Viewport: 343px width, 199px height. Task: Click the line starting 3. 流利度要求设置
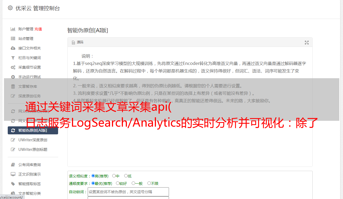pos(164,93)
